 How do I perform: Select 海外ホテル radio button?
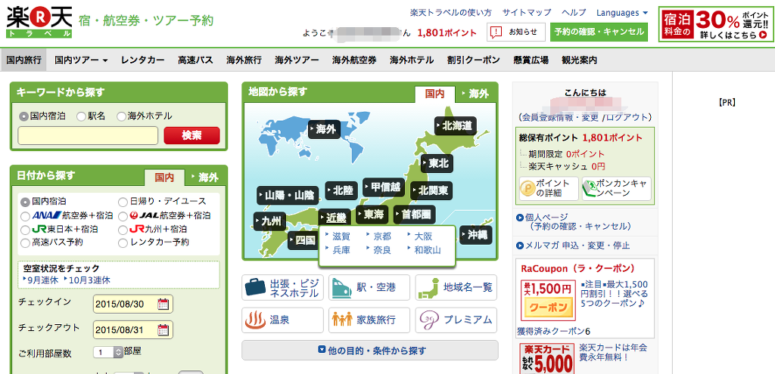point(121,116)
